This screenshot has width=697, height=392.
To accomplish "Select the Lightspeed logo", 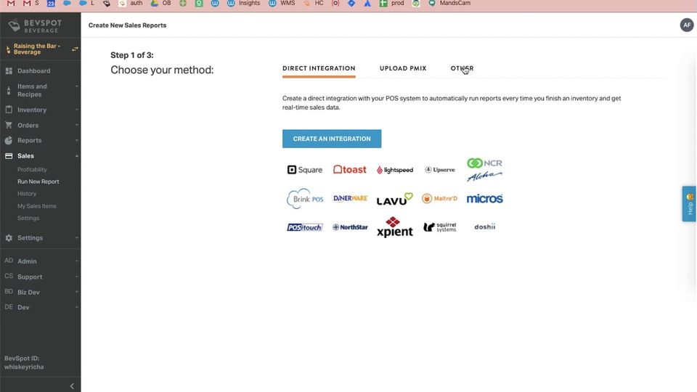I will 395,170.
